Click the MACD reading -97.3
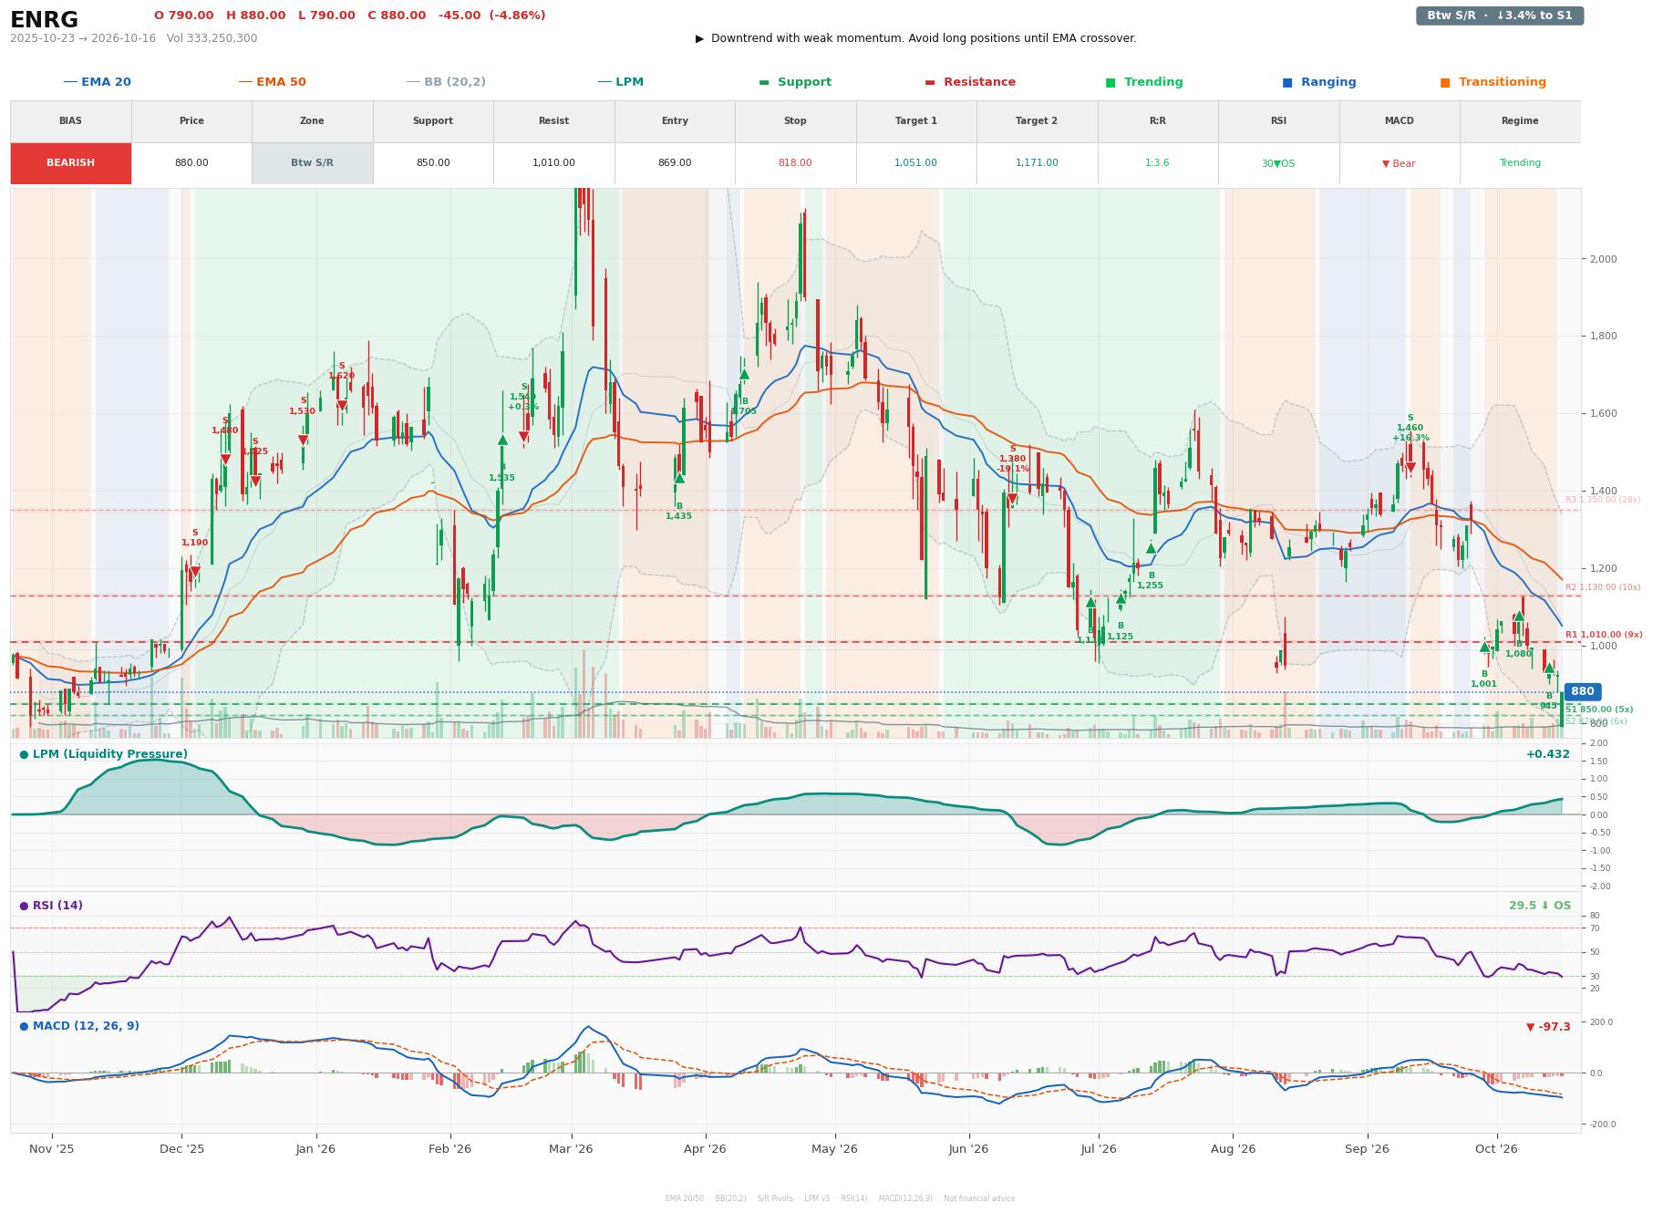This screenshot has height=1213, width=1653. pos(1548,1027)
